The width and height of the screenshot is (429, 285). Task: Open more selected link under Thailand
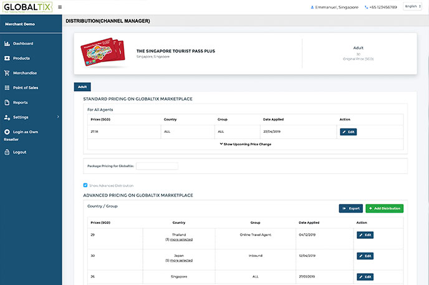(x=181, y=239)
